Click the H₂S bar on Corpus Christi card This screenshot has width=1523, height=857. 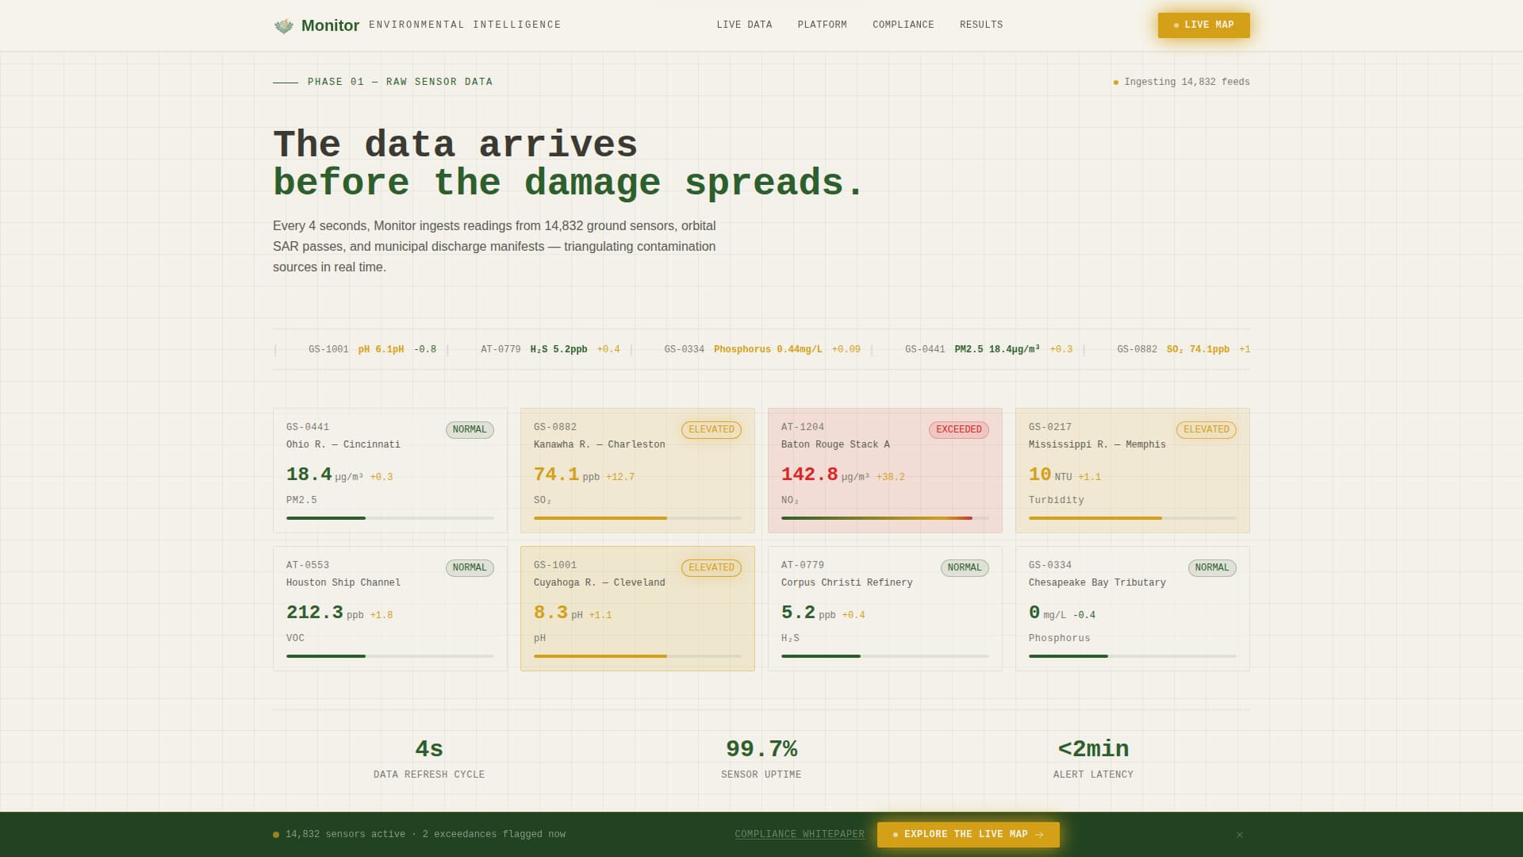[x=885, y=656]
